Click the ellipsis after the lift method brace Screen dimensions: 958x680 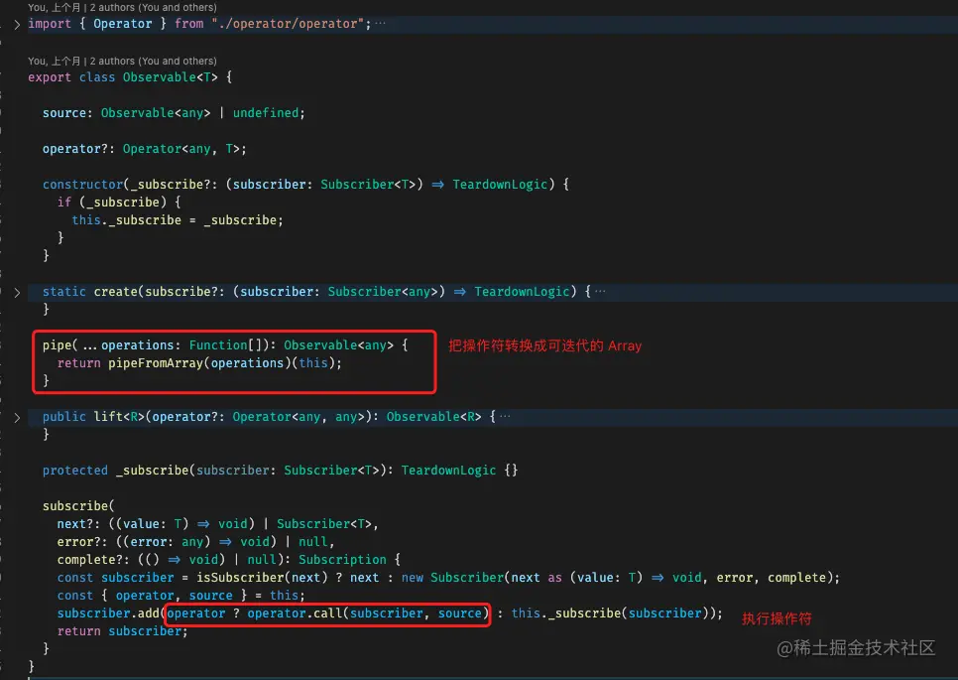(x=505, y=417)
